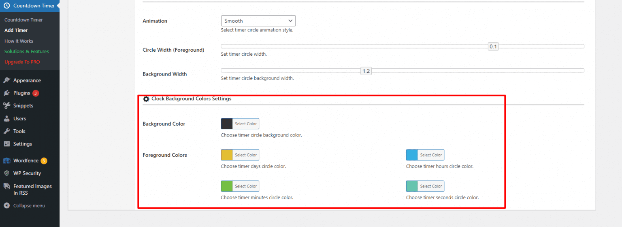Click the Countdown Timer clock icon
622x227 pixels.
[6, 6]
